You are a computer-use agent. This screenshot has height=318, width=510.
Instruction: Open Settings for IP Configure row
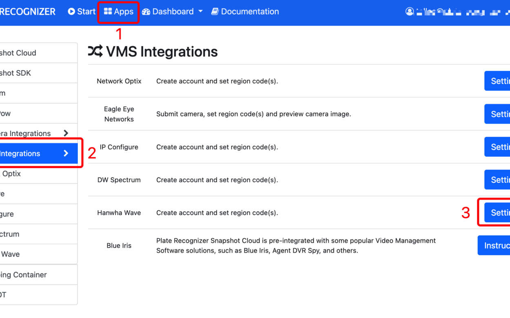point(497,147)
